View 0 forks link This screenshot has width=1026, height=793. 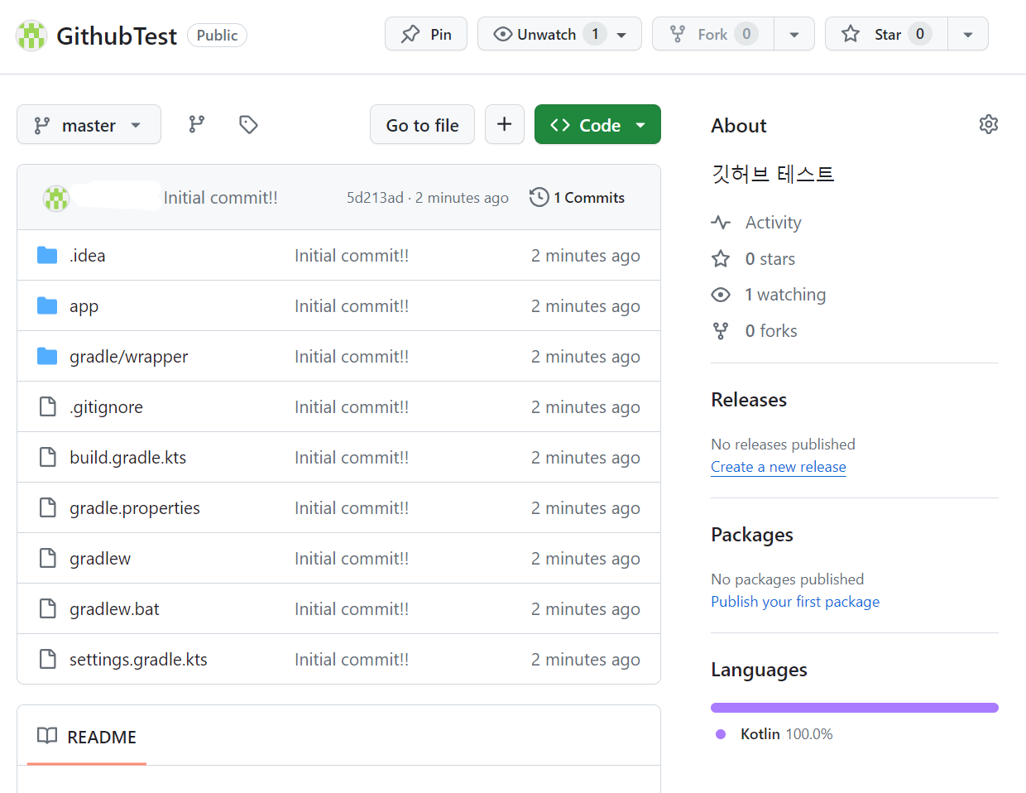[771, 331]
